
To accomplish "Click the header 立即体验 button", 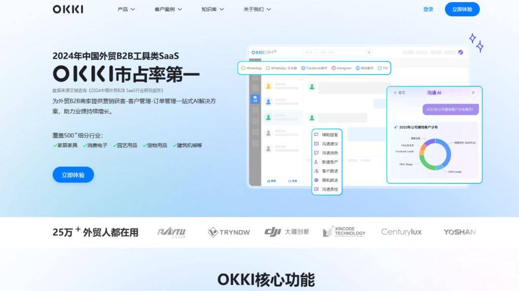I will click(462, 9).
